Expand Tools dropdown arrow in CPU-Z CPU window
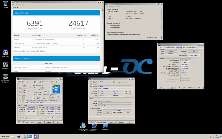The height and width of the screenshot is (139, 222). pos(44,122)
